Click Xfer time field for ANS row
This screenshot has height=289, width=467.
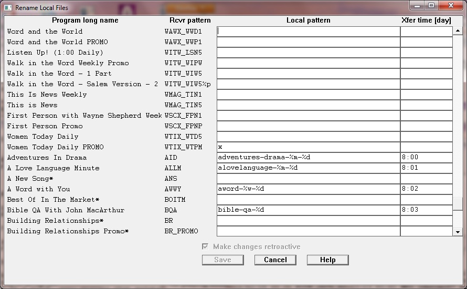click(x=427, y=178)
